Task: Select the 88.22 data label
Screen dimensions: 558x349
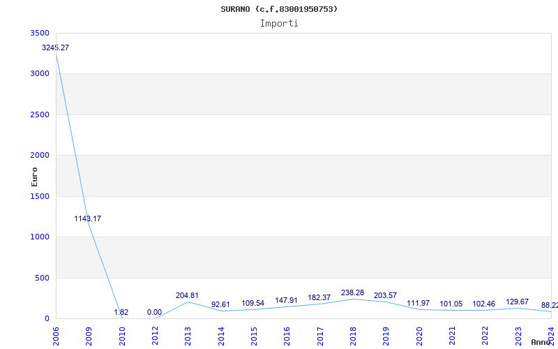Action: click(x=549, y=306)
